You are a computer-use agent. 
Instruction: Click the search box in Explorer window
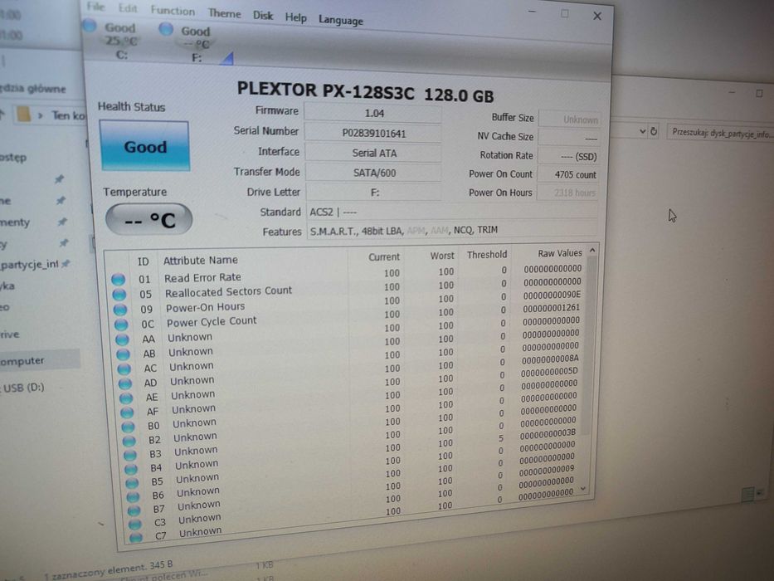(x=720, y=134)
